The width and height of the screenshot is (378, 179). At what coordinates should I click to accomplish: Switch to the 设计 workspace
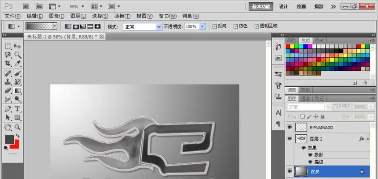point(283,7)
